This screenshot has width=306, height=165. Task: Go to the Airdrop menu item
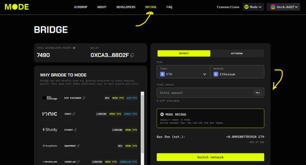80,7
